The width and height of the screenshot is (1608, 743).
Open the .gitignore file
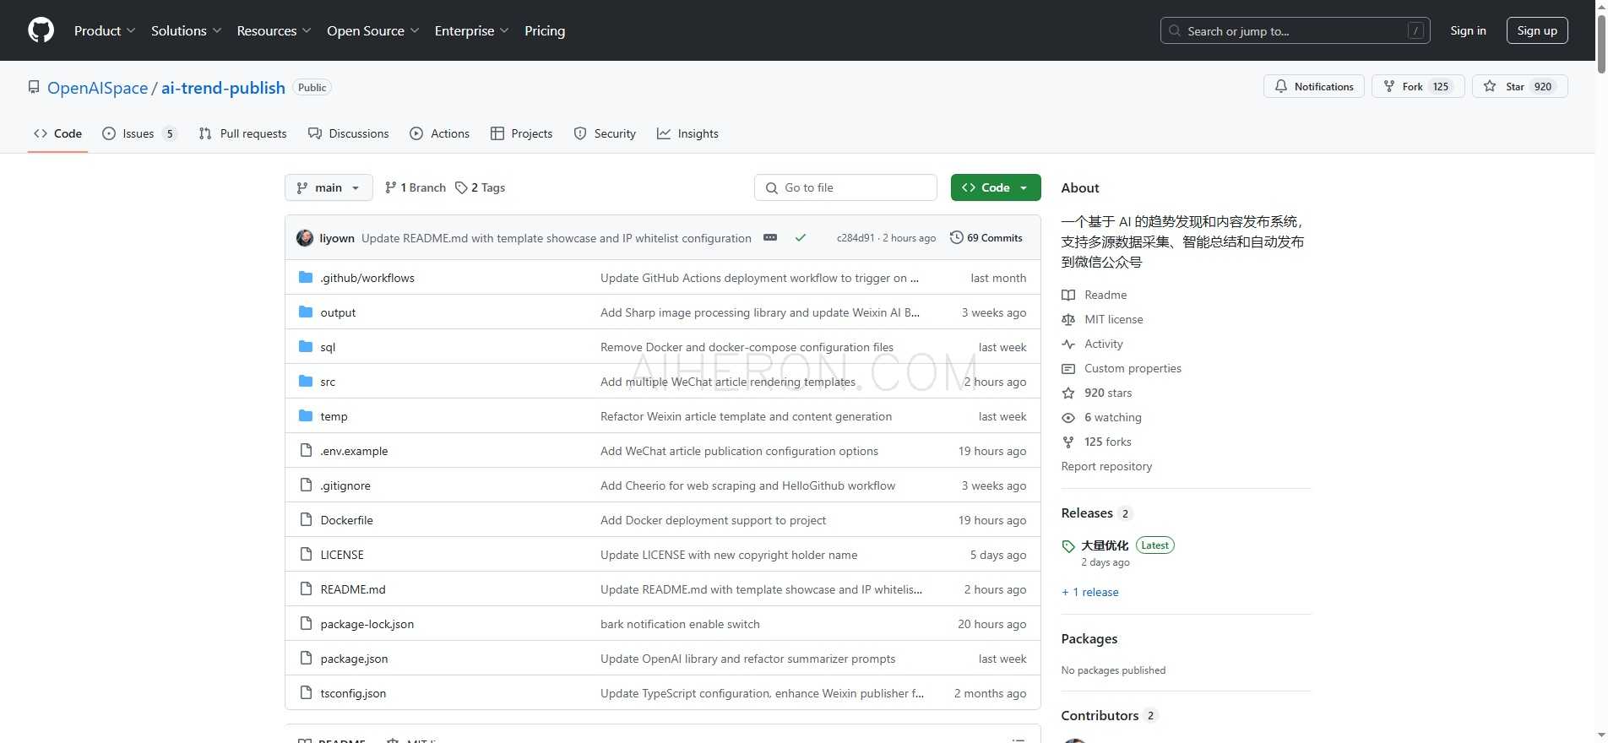tap(345, 485)
